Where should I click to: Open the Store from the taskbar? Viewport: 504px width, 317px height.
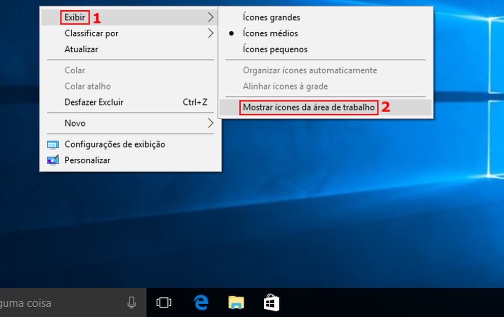click(x=271, y=303)
